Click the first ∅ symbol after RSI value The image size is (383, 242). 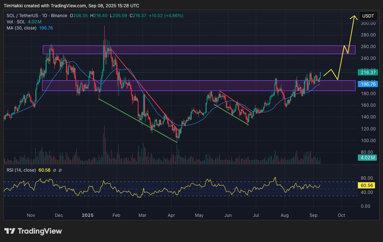54,170
